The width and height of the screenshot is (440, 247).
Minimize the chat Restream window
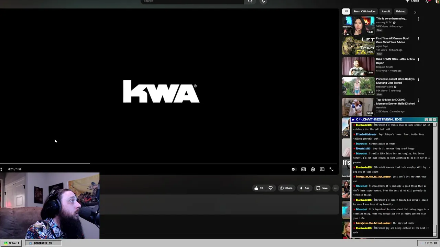pyautogui.click(x=426, y=119)
